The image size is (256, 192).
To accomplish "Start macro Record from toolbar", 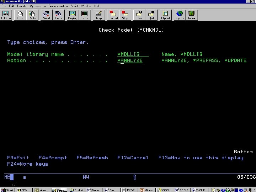I will click(x=113, y=15).
